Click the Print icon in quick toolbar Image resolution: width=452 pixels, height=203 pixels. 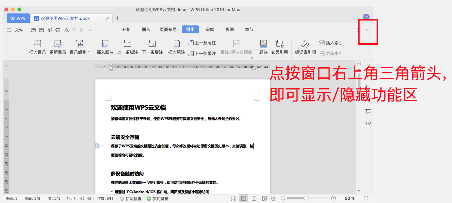pyautogui.click(x=58, y=30)
